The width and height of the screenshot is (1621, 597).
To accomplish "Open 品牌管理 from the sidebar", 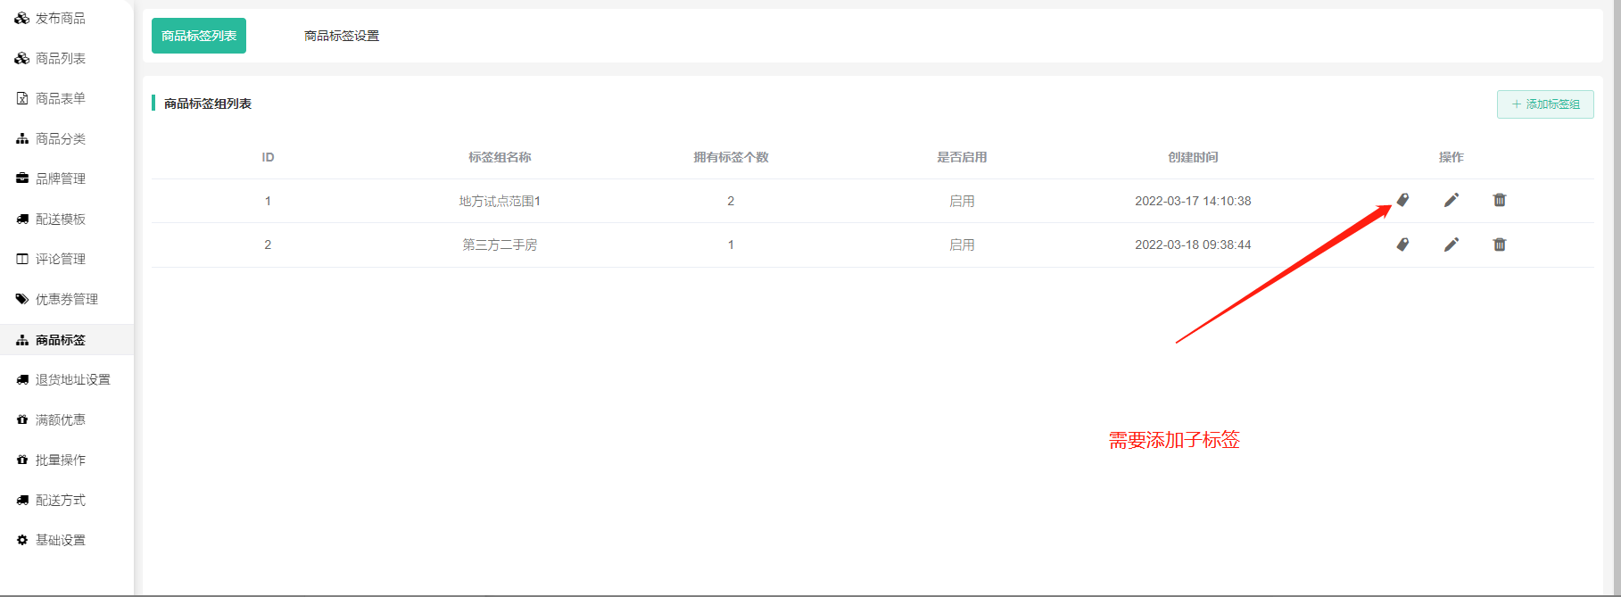I will (60, 178).
